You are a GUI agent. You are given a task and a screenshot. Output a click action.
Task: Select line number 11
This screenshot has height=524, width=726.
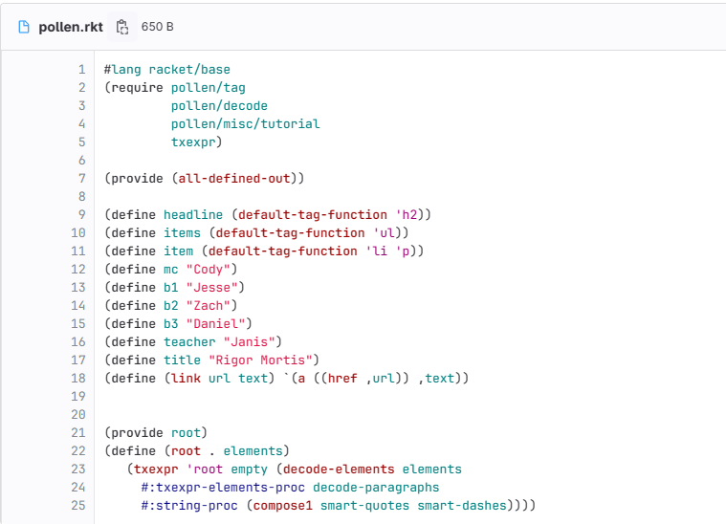click(78, 251)
